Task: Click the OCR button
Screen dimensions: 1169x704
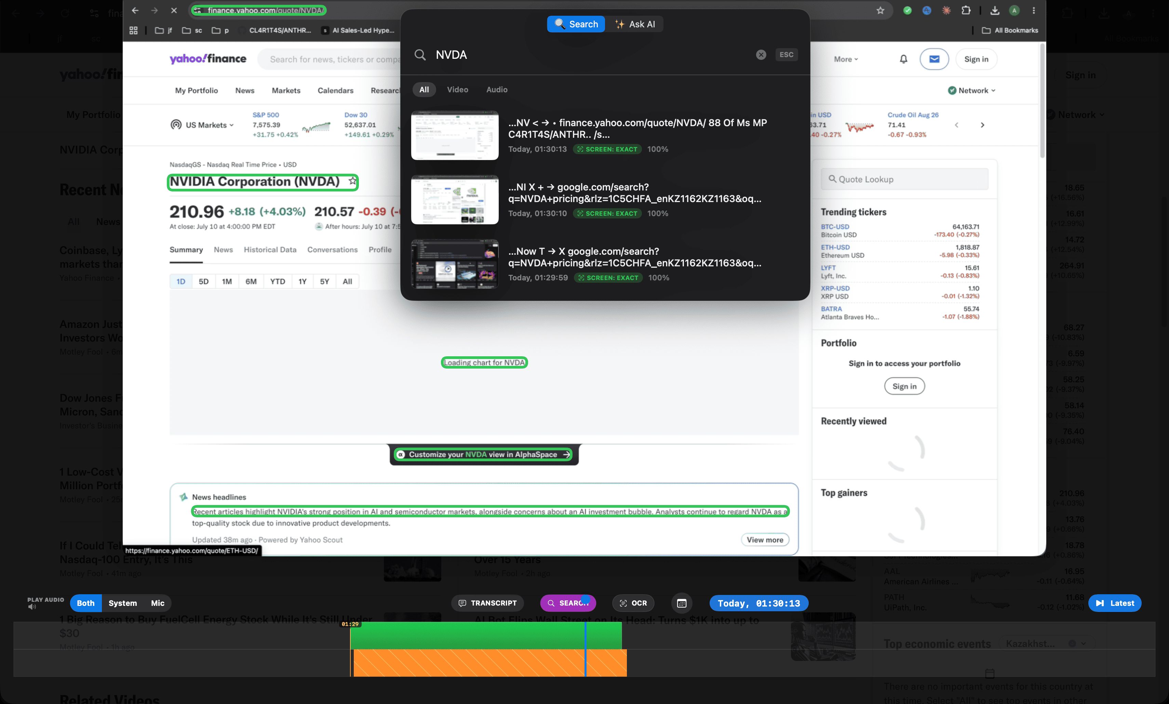Action: point(633,603)
